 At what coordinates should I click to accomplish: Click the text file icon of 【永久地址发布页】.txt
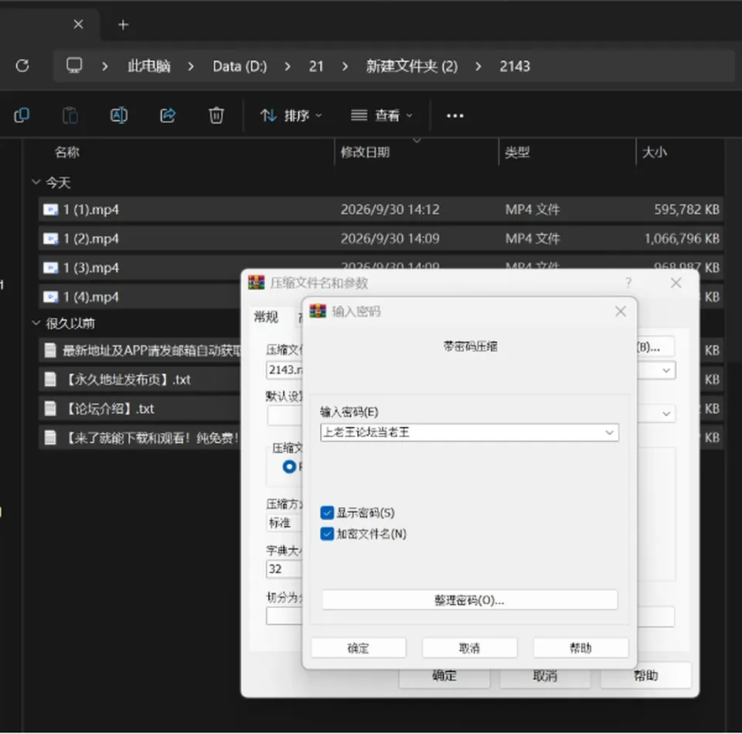tap(49, 379)
